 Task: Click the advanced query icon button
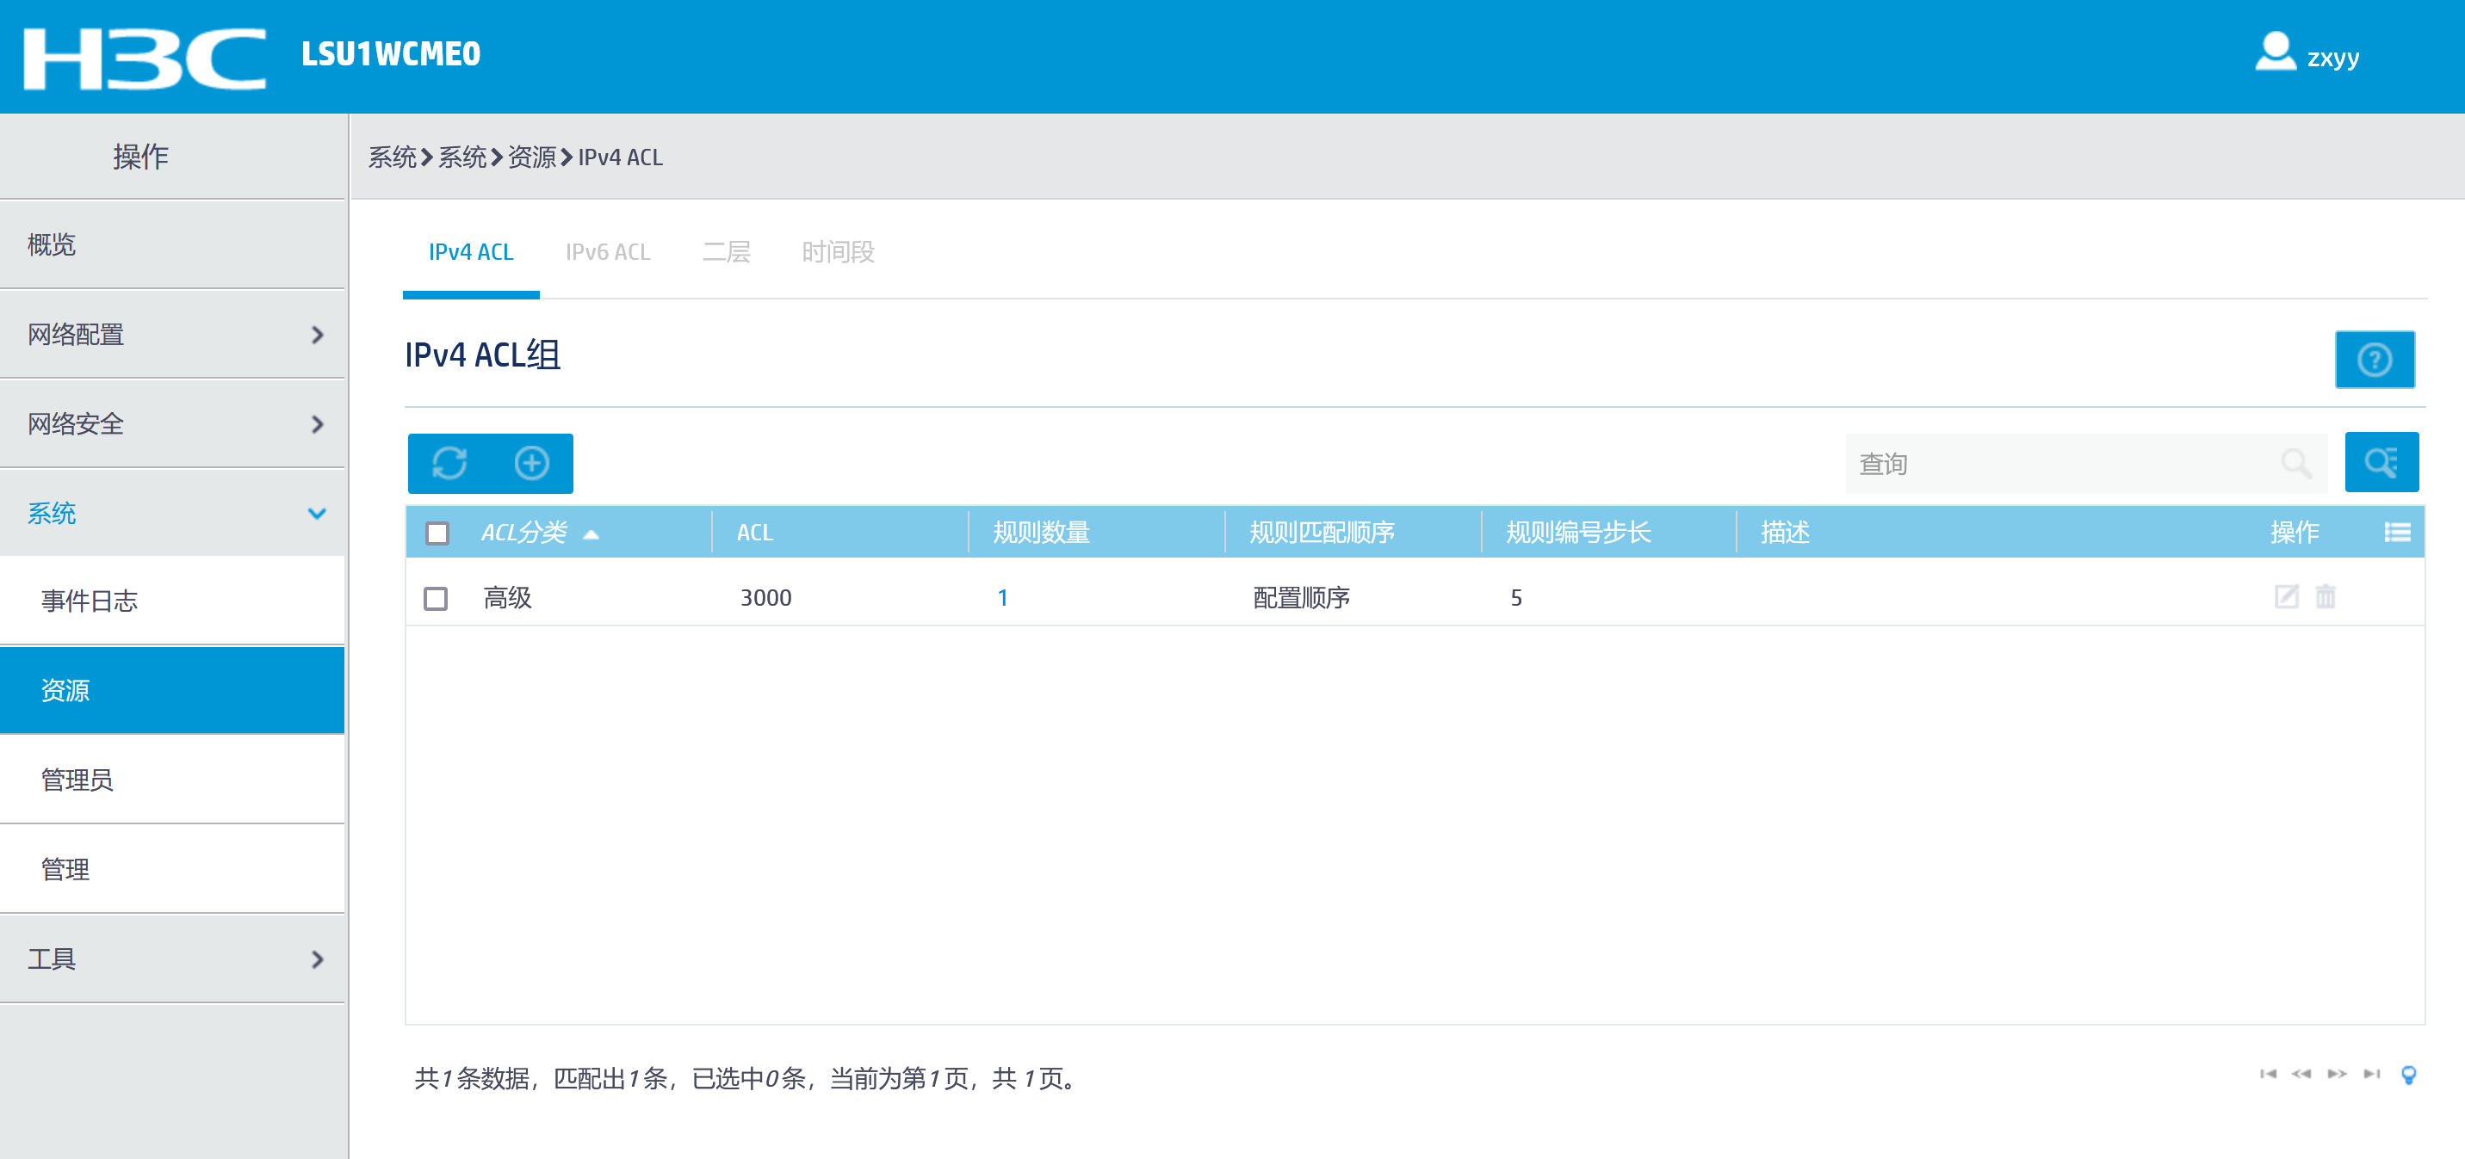(x=2381, y=463)
